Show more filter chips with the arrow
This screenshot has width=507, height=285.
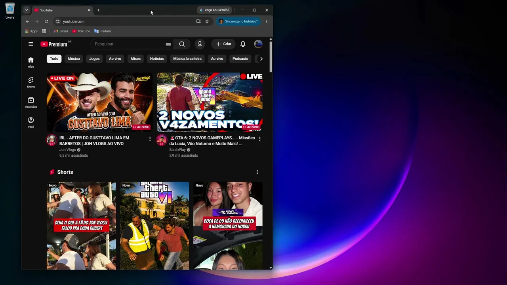261,59
